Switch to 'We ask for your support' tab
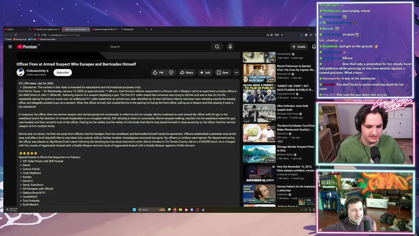Screen dimensions: 419x236 46,29
